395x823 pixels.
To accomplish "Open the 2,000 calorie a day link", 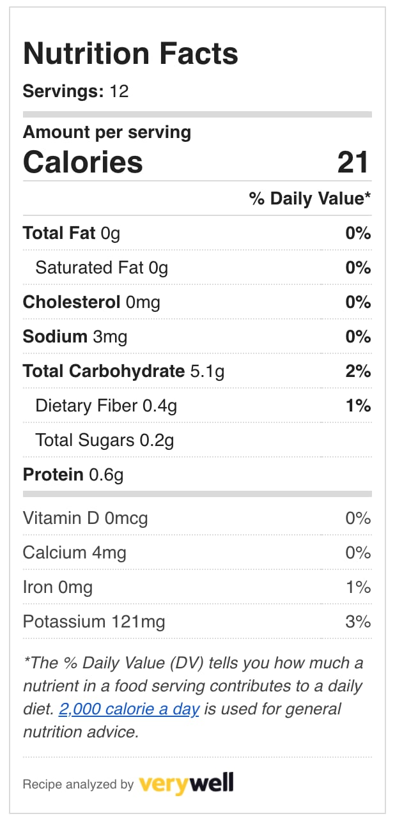I will tap(129, 709).
